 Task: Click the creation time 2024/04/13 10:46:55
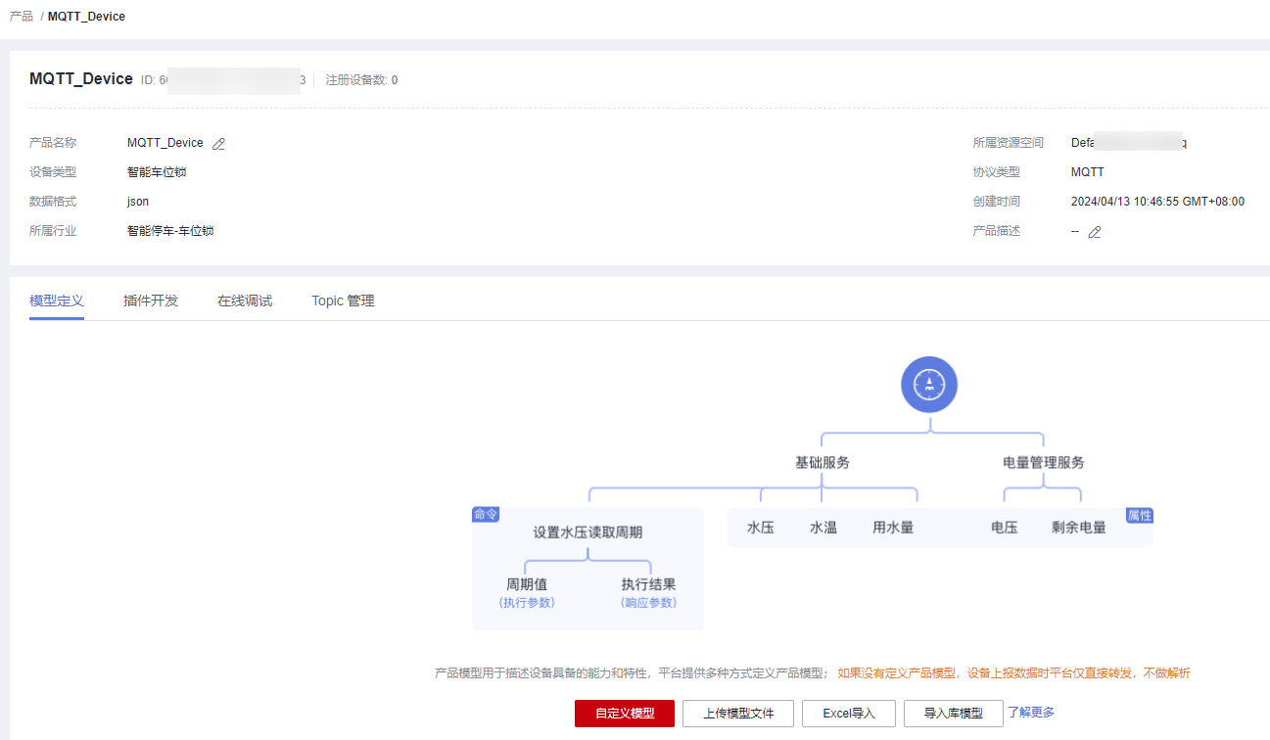click(1158, 202)
